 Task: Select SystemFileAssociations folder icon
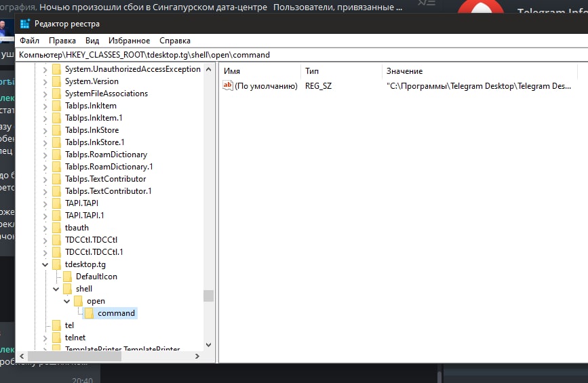[56, 94]
